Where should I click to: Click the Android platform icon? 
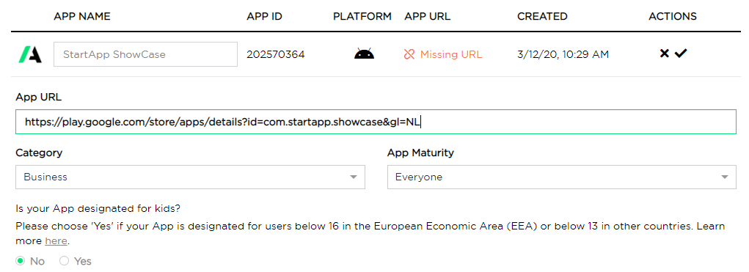pyautogui.click(x=364, y=54)
